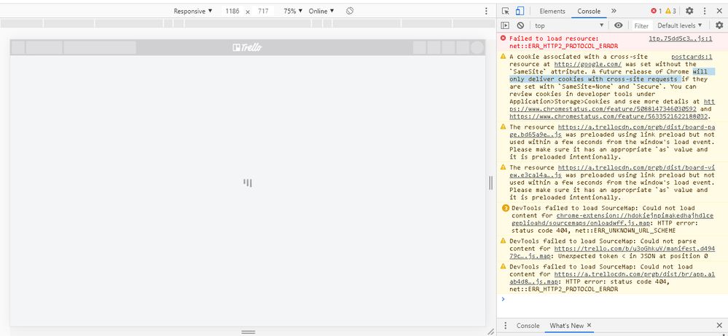Click warning icon on 'Could not parse content' message

[x=504, y=241]
